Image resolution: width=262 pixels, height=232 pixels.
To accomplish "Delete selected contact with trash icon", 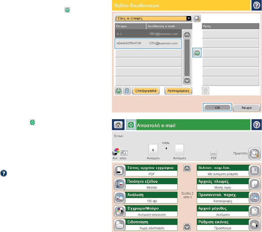I will point(127,91).
